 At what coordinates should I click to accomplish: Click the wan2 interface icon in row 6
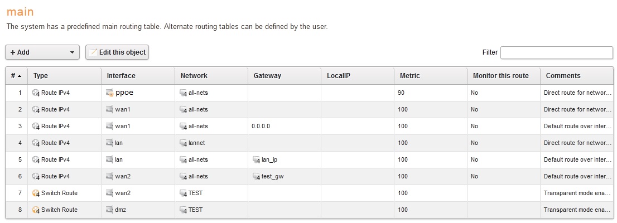coord(110,177)
